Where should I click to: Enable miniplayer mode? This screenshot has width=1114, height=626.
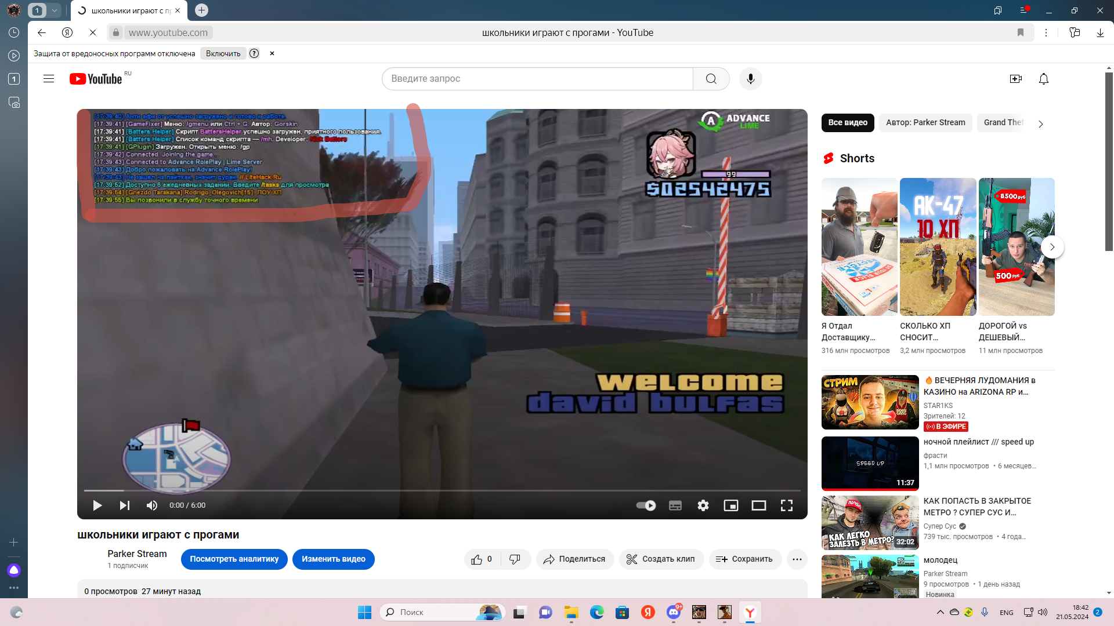pos(731,505)
